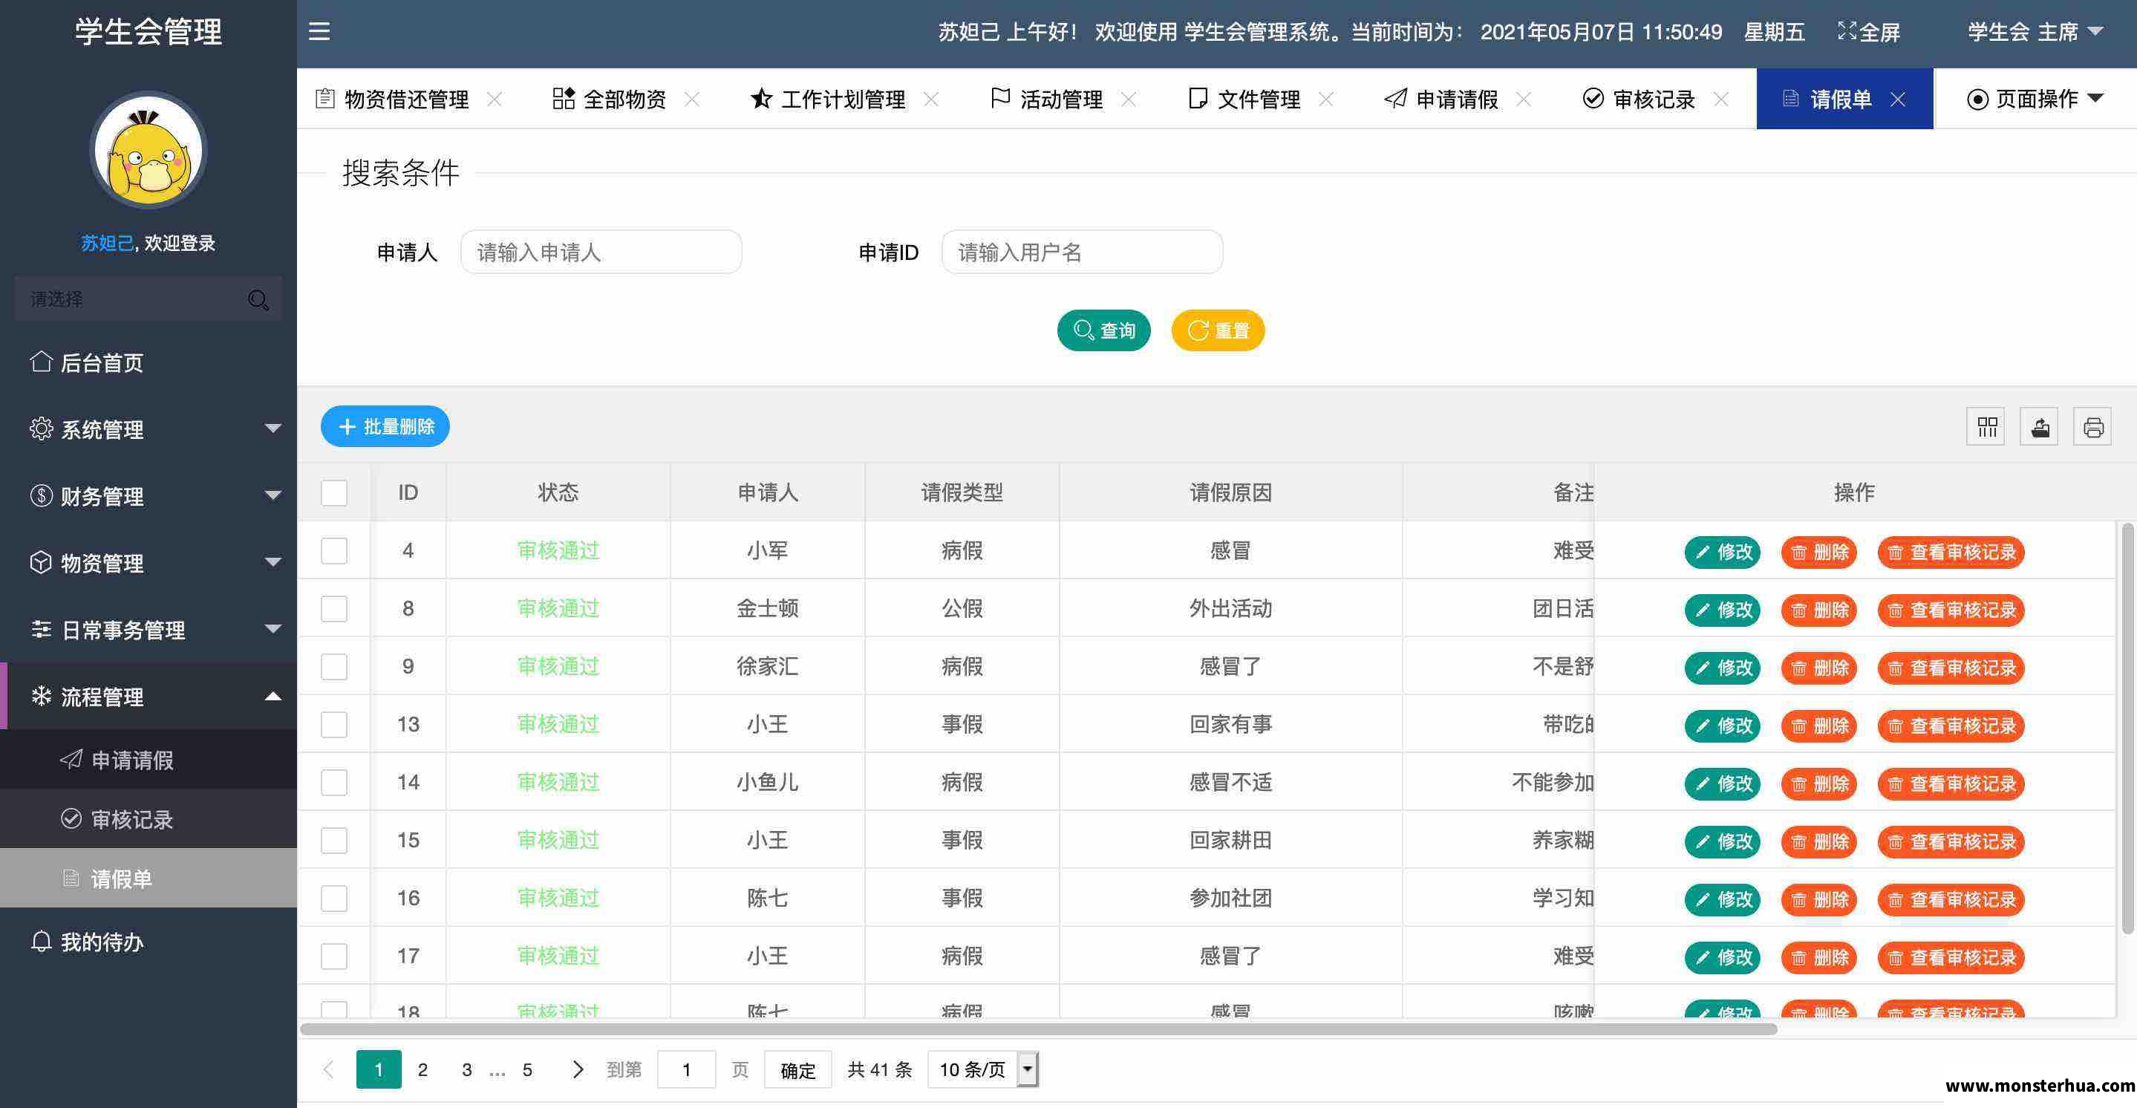Click 批量删除 button
This screenshot has width=2137, height=1108.
click(385, 426)
